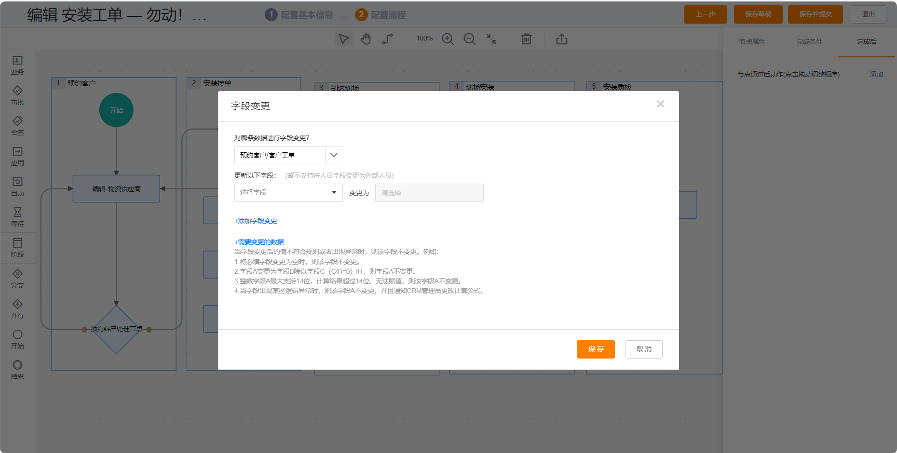Switch to the 节点属性 tab
Viewport: 897px width, 453px height.
click(x=752, y=42)
